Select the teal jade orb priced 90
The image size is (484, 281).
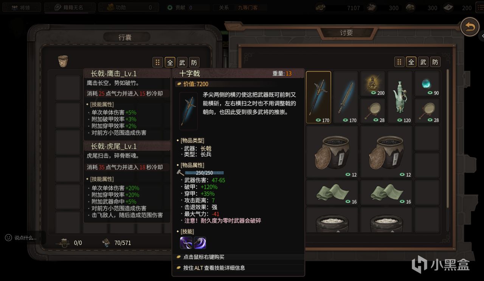pyautogui.click(x=427, y=84)
